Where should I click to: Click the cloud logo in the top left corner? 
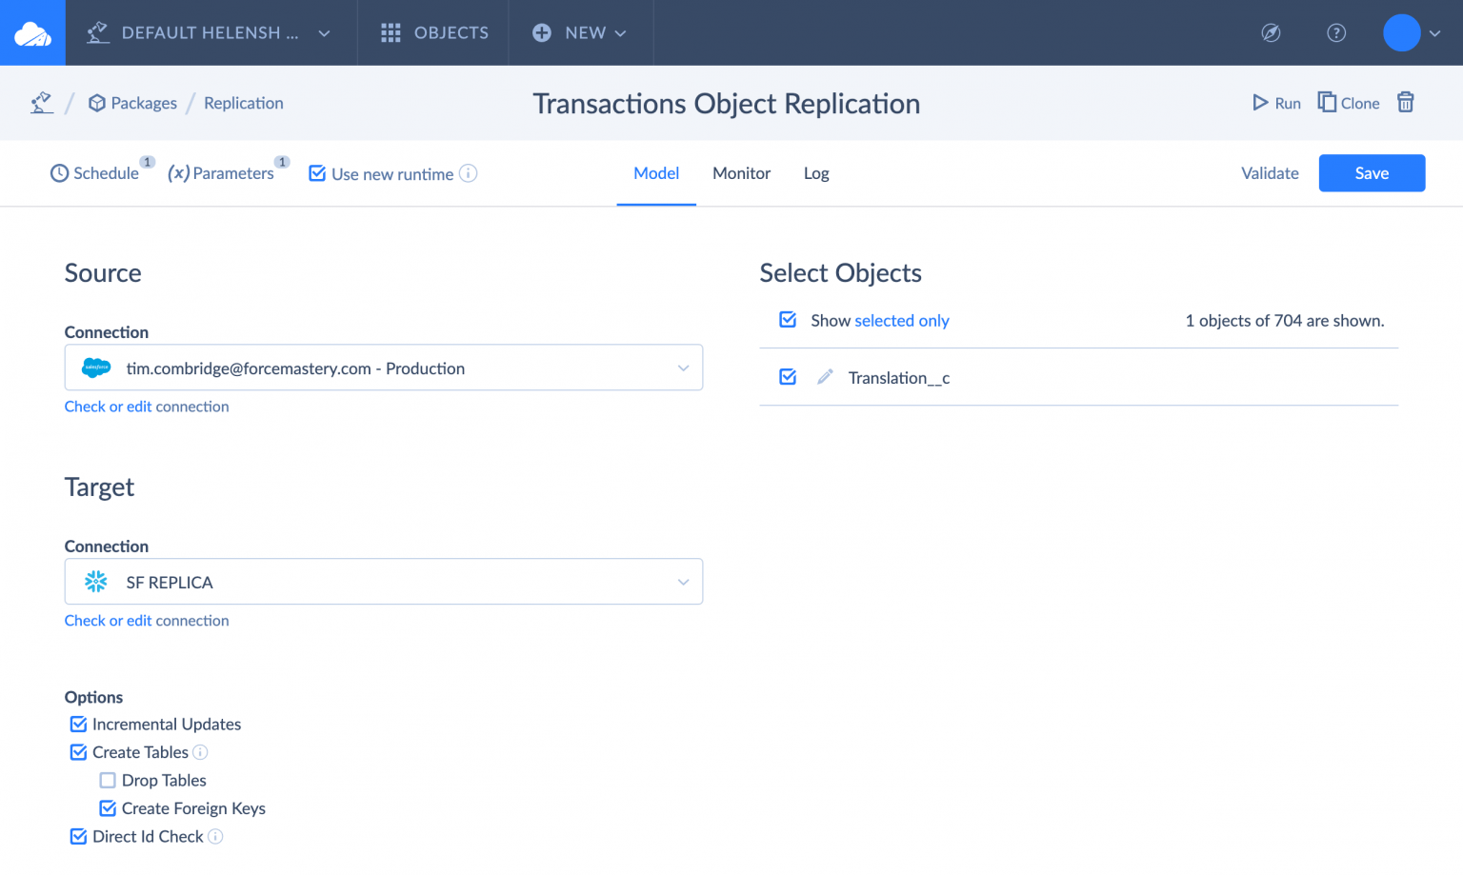(x=31, y=31)
